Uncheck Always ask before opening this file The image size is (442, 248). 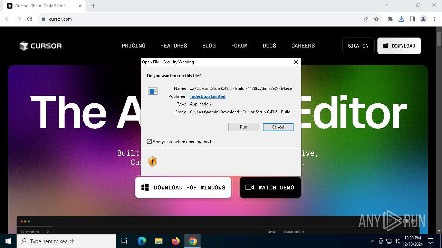(149, 142)
